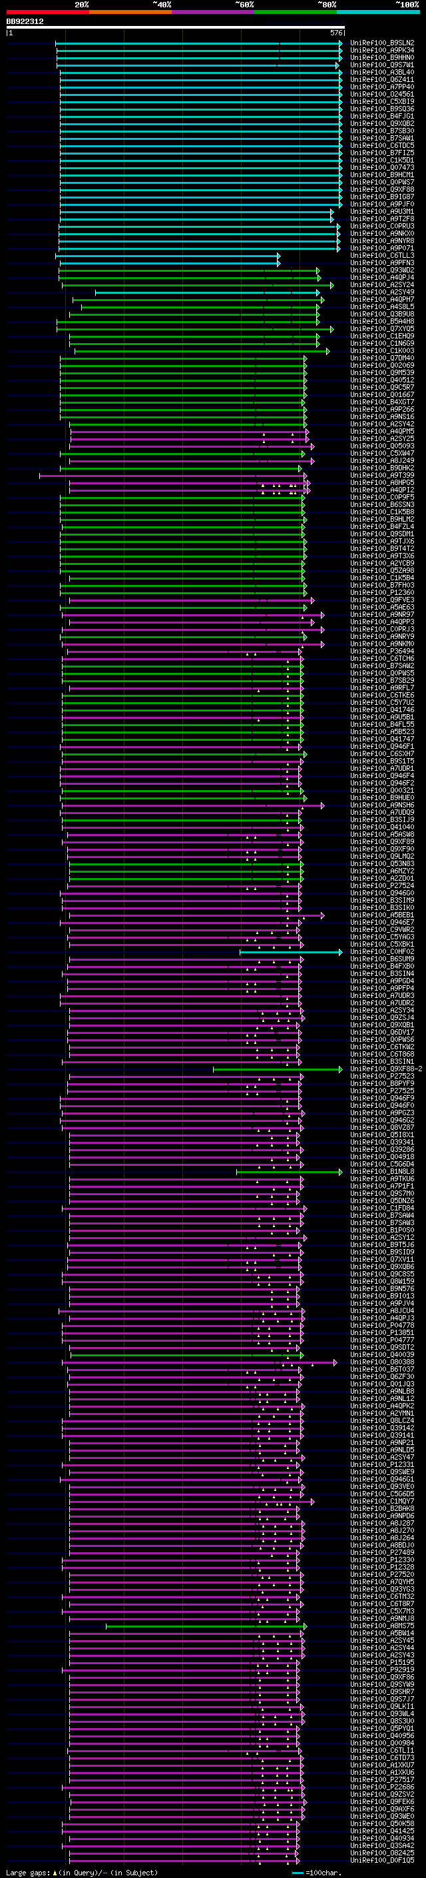Image resolution: width=426 pixels, height=1878 pixels.
Task: Select the UniRef100_Q07473 entry
Action: (382, 168)
